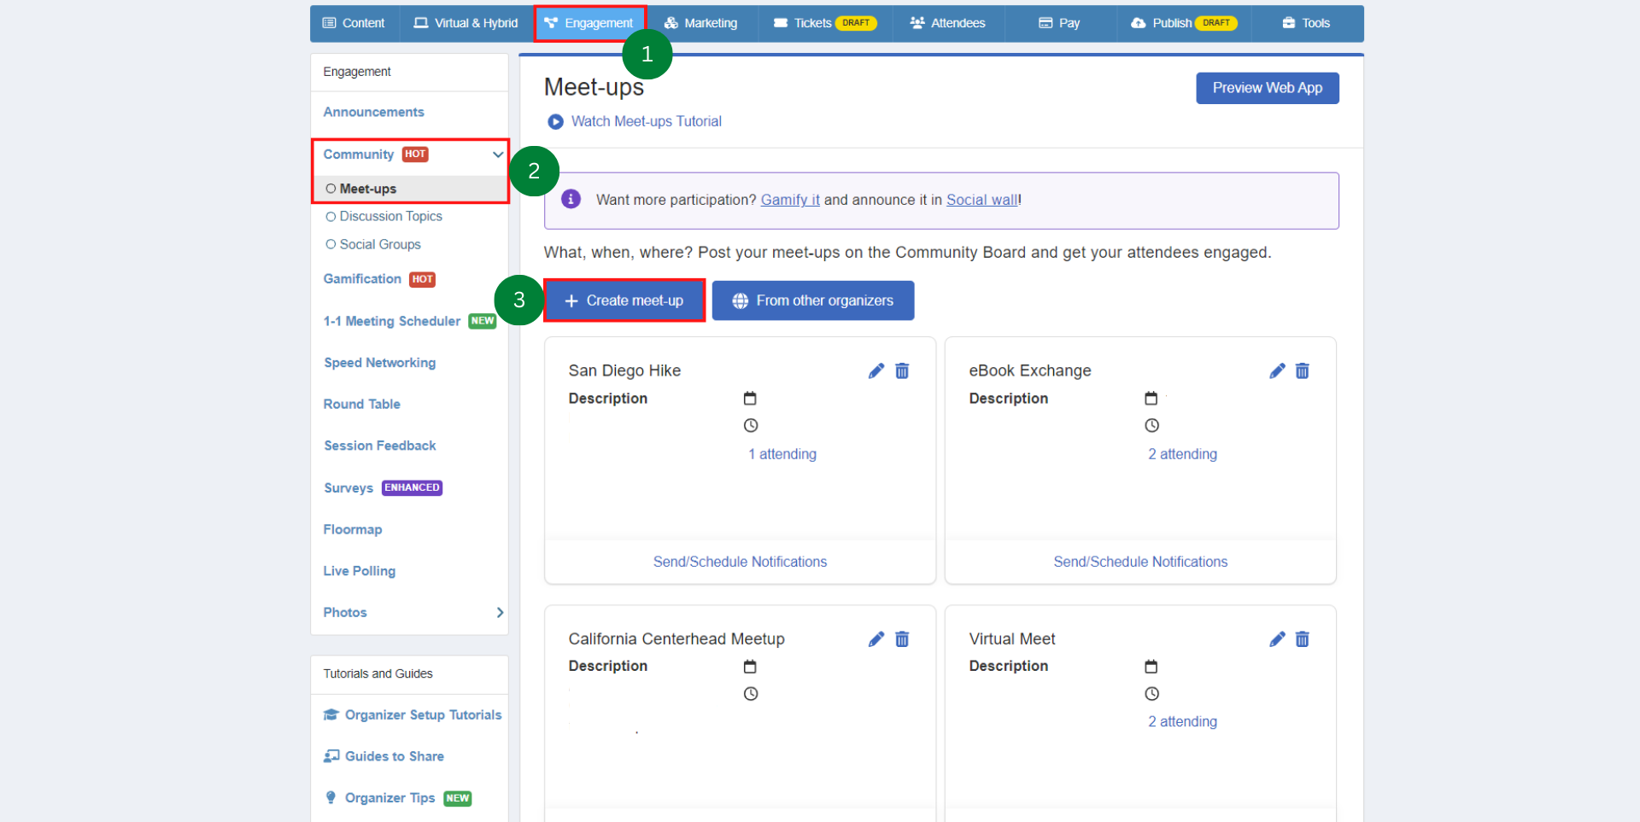1640x822 pixels.
Task: Trash the eBook Exchange meet-up
Action: click(1303, 371)
